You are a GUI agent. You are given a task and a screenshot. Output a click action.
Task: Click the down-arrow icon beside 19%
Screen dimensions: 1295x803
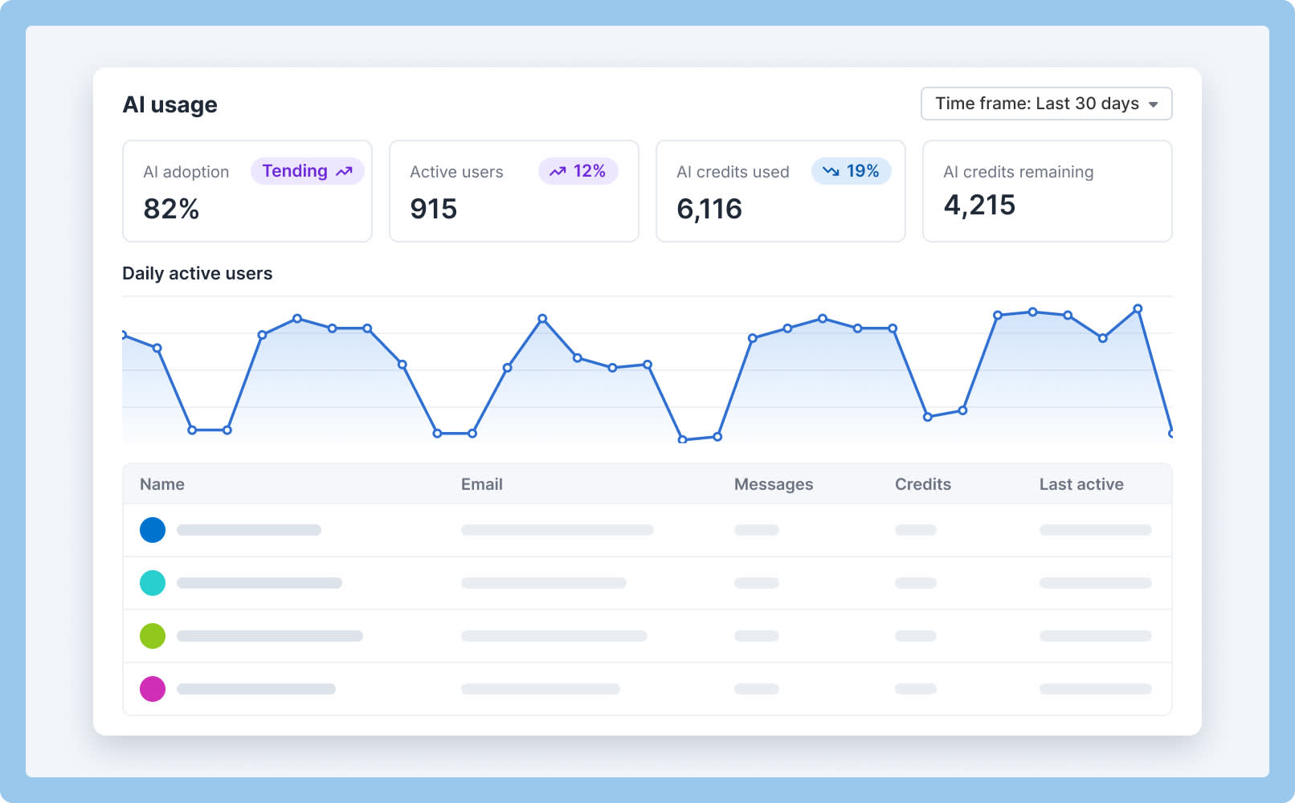[x=831, y=171]
